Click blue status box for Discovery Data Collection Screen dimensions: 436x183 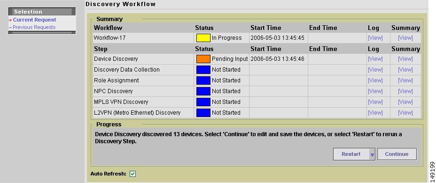(x=203, y=70)
